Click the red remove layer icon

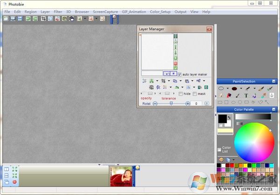tap(175, 63)
